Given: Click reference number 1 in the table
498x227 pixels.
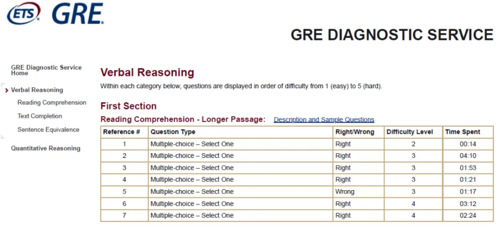Looking at the screenshot, I should (x=124, y=144).
